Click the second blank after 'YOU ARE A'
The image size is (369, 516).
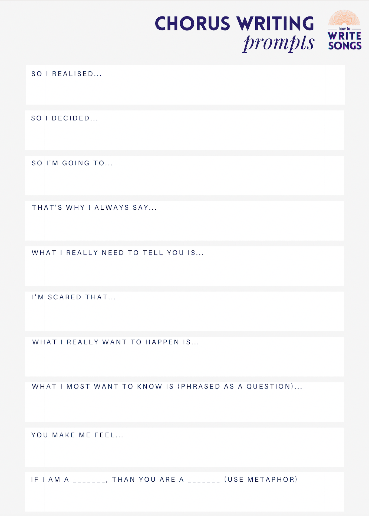coord(204,480)
